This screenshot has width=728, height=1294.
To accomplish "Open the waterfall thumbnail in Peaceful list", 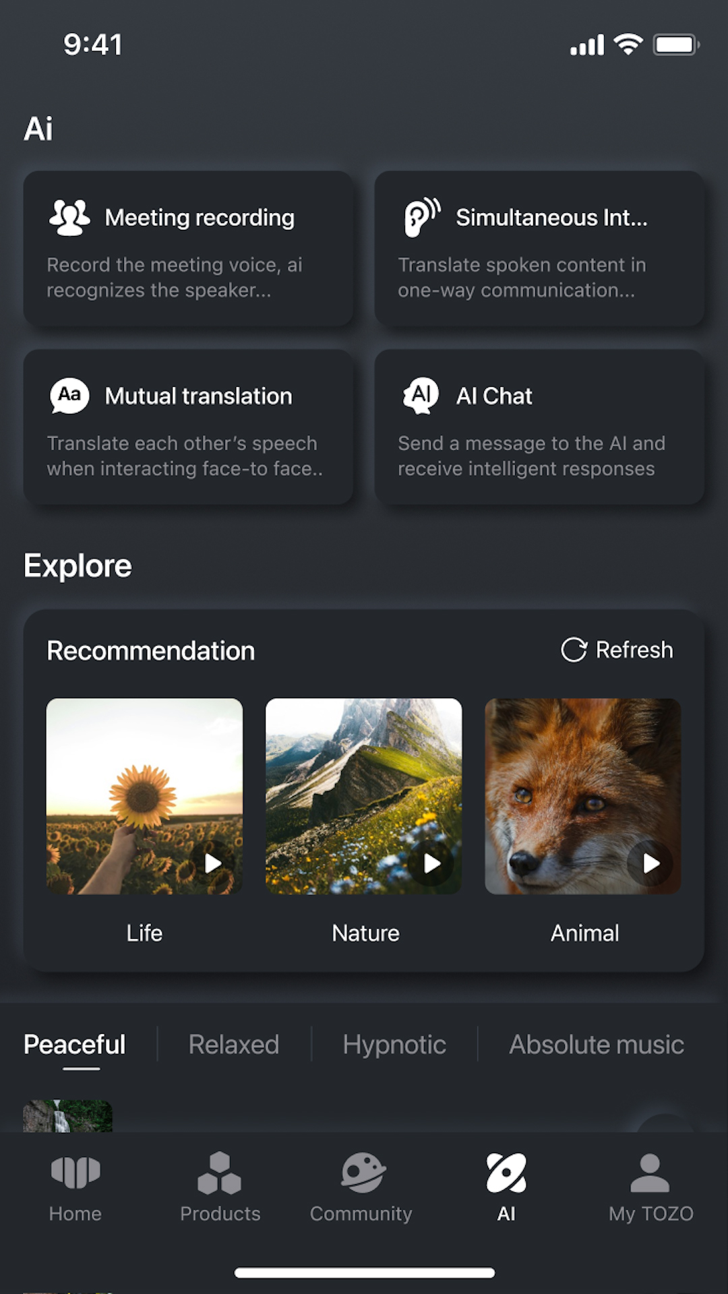I will 68,1116.
